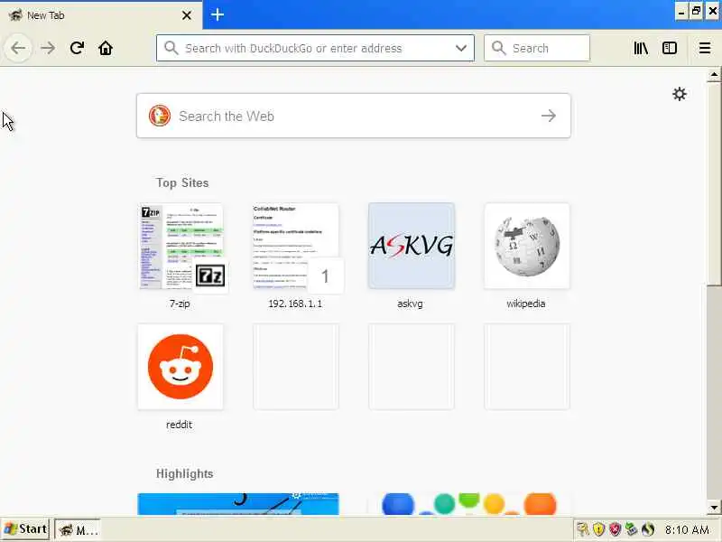The image size is (722, 542).
Task: Click the magnifier icon in Search box
Action: point(498,48)
